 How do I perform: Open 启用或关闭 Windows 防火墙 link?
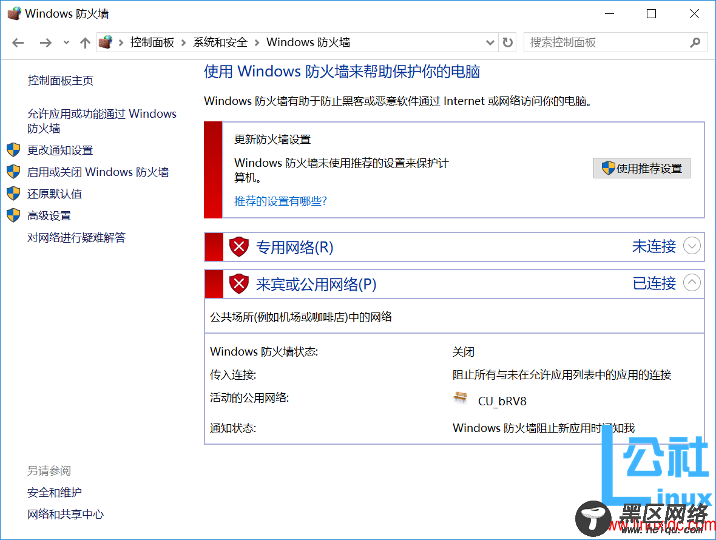pyautogui.click(x=98, y=172)
